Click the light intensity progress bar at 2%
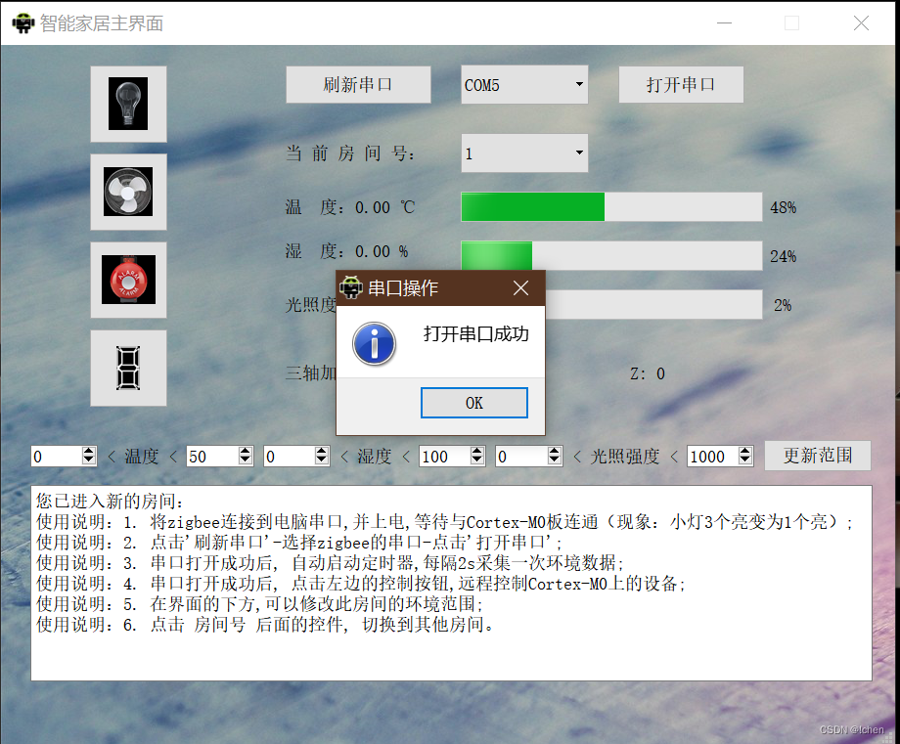This screenshot has width=900, height=744. coord(653,305)
